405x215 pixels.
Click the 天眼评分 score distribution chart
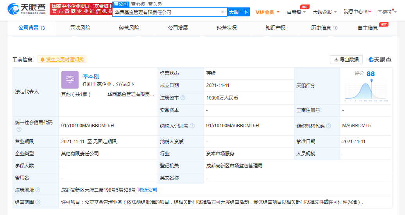[366, 91]
